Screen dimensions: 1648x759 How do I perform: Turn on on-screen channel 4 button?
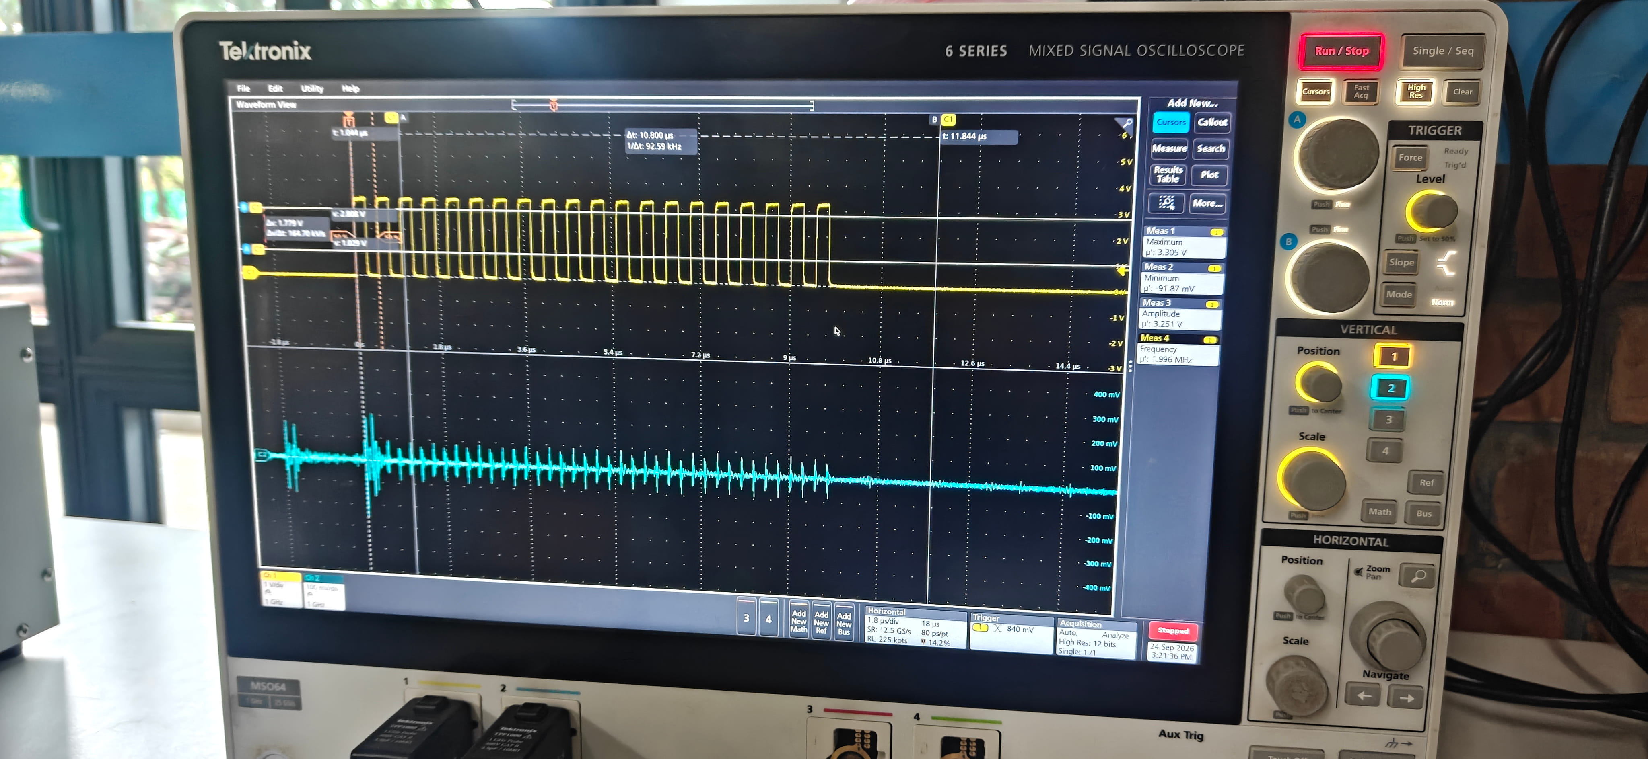[x=768, y=618]
